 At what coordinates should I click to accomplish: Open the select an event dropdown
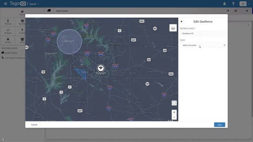[203, 45]
